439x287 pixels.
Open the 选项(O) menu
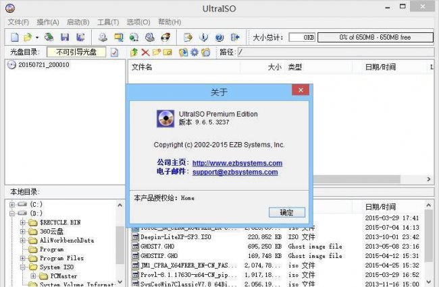click(138, 22)
